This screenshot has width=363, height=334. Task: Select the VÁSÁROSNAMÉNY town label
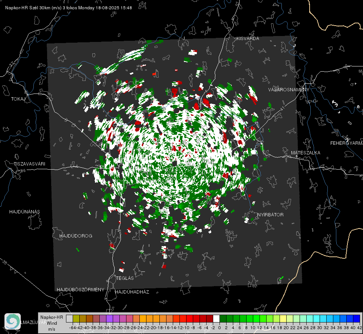tap(289, 90)
